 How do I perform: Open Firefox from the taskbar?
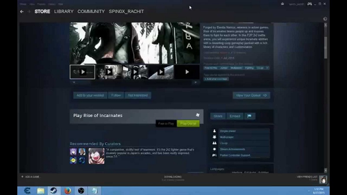68,191
